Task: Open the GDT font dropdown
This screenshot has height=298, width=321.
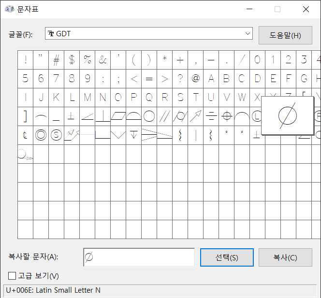Action: tap(149, 33)
